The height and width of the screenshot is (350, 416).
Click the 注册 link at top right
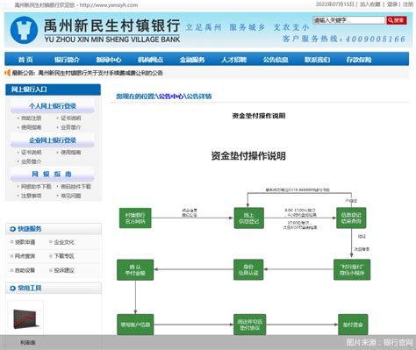(408, 4)
